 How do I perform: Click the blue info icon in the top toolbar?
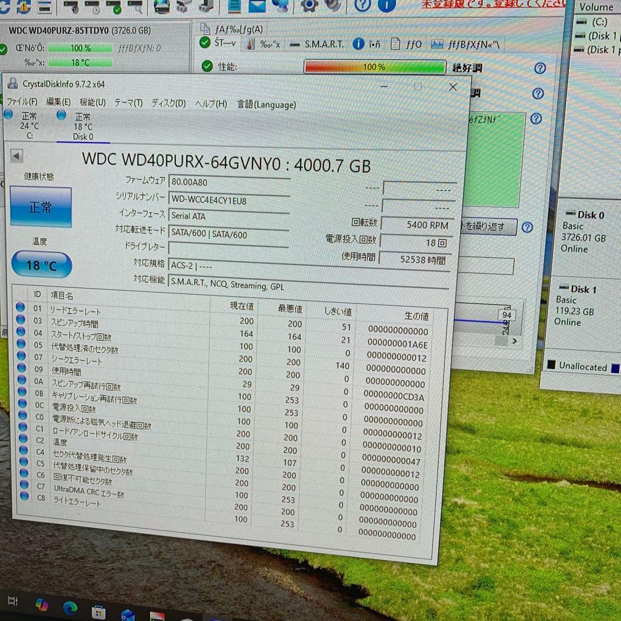(386, 5)
